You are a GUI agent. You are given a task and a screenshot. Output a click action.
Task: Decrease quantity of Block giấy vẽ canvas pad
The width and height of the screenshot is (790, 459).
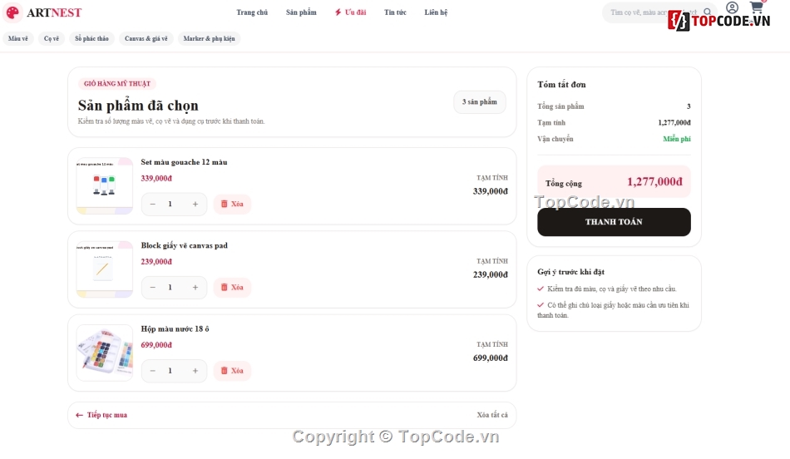(153, 287)
